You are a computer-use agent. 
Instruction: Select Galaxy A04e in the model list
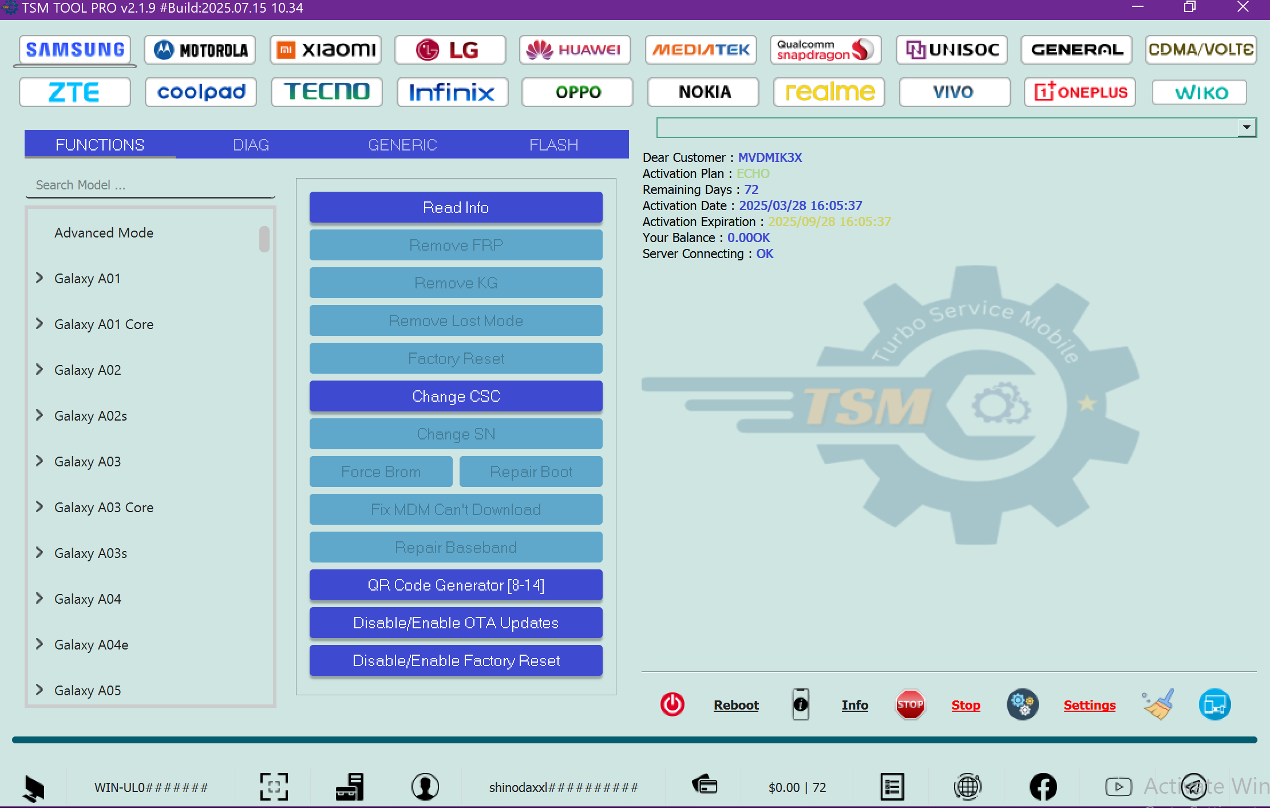91,645
